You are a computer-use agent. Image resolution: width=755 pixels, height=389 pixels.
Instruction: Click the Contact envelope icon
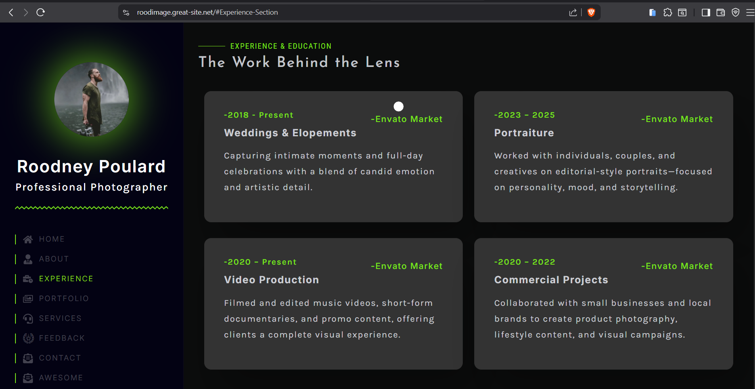[28, 358]
